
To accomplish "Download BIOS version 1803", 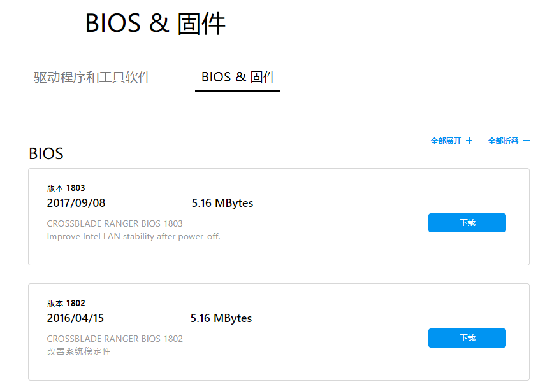I will [x=467, y=223].
